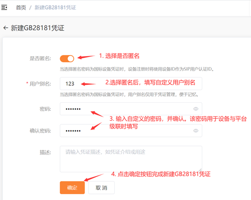This screenshot has width=251, height=200.
Task: Grab the 描述 text area resize handle
Action: click(x=200, y=170)
